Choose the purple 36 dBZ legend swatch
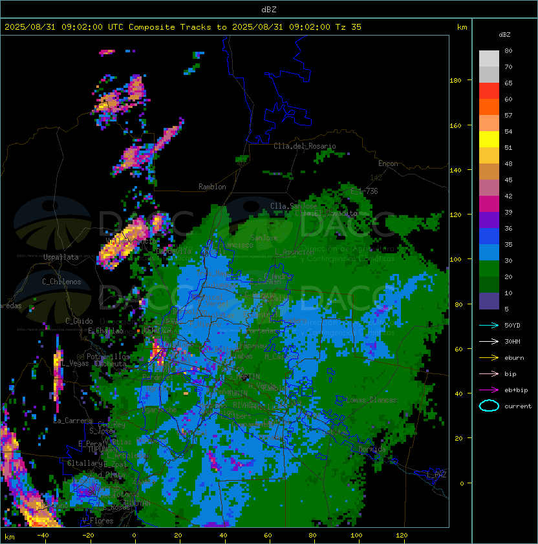Image resolution: width=538 pixels, height=544 pixels. (x=489, y=220)
